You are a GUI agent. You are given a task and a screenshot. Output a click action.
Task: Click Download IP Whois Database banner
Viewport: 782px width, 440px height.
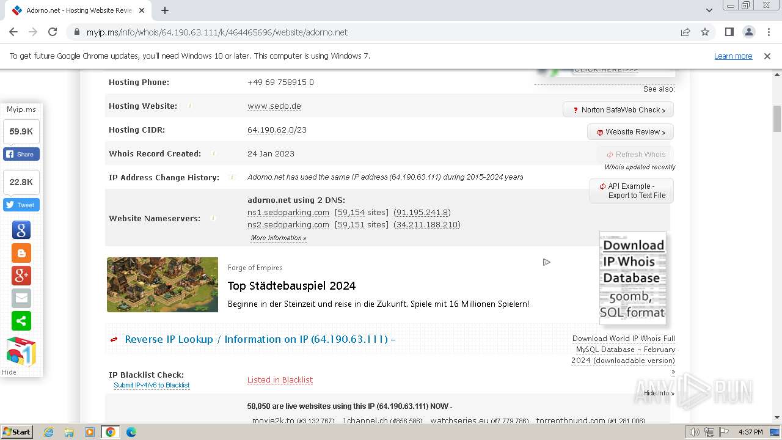[632, 278]
